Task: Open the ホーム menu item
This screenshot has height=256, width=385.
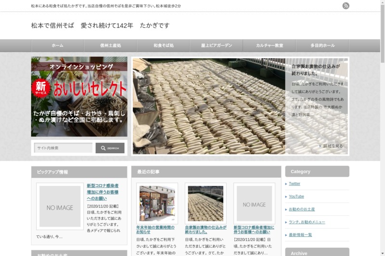Action: point(57,46)
